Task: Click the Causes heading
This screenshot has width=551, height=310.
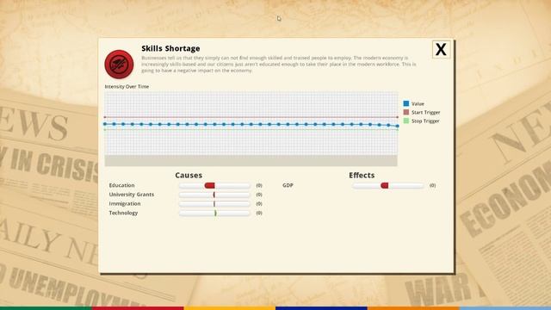Action: tap(189, 175)
